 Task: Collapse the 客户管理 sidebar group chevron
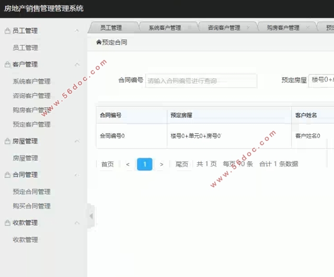77,64
